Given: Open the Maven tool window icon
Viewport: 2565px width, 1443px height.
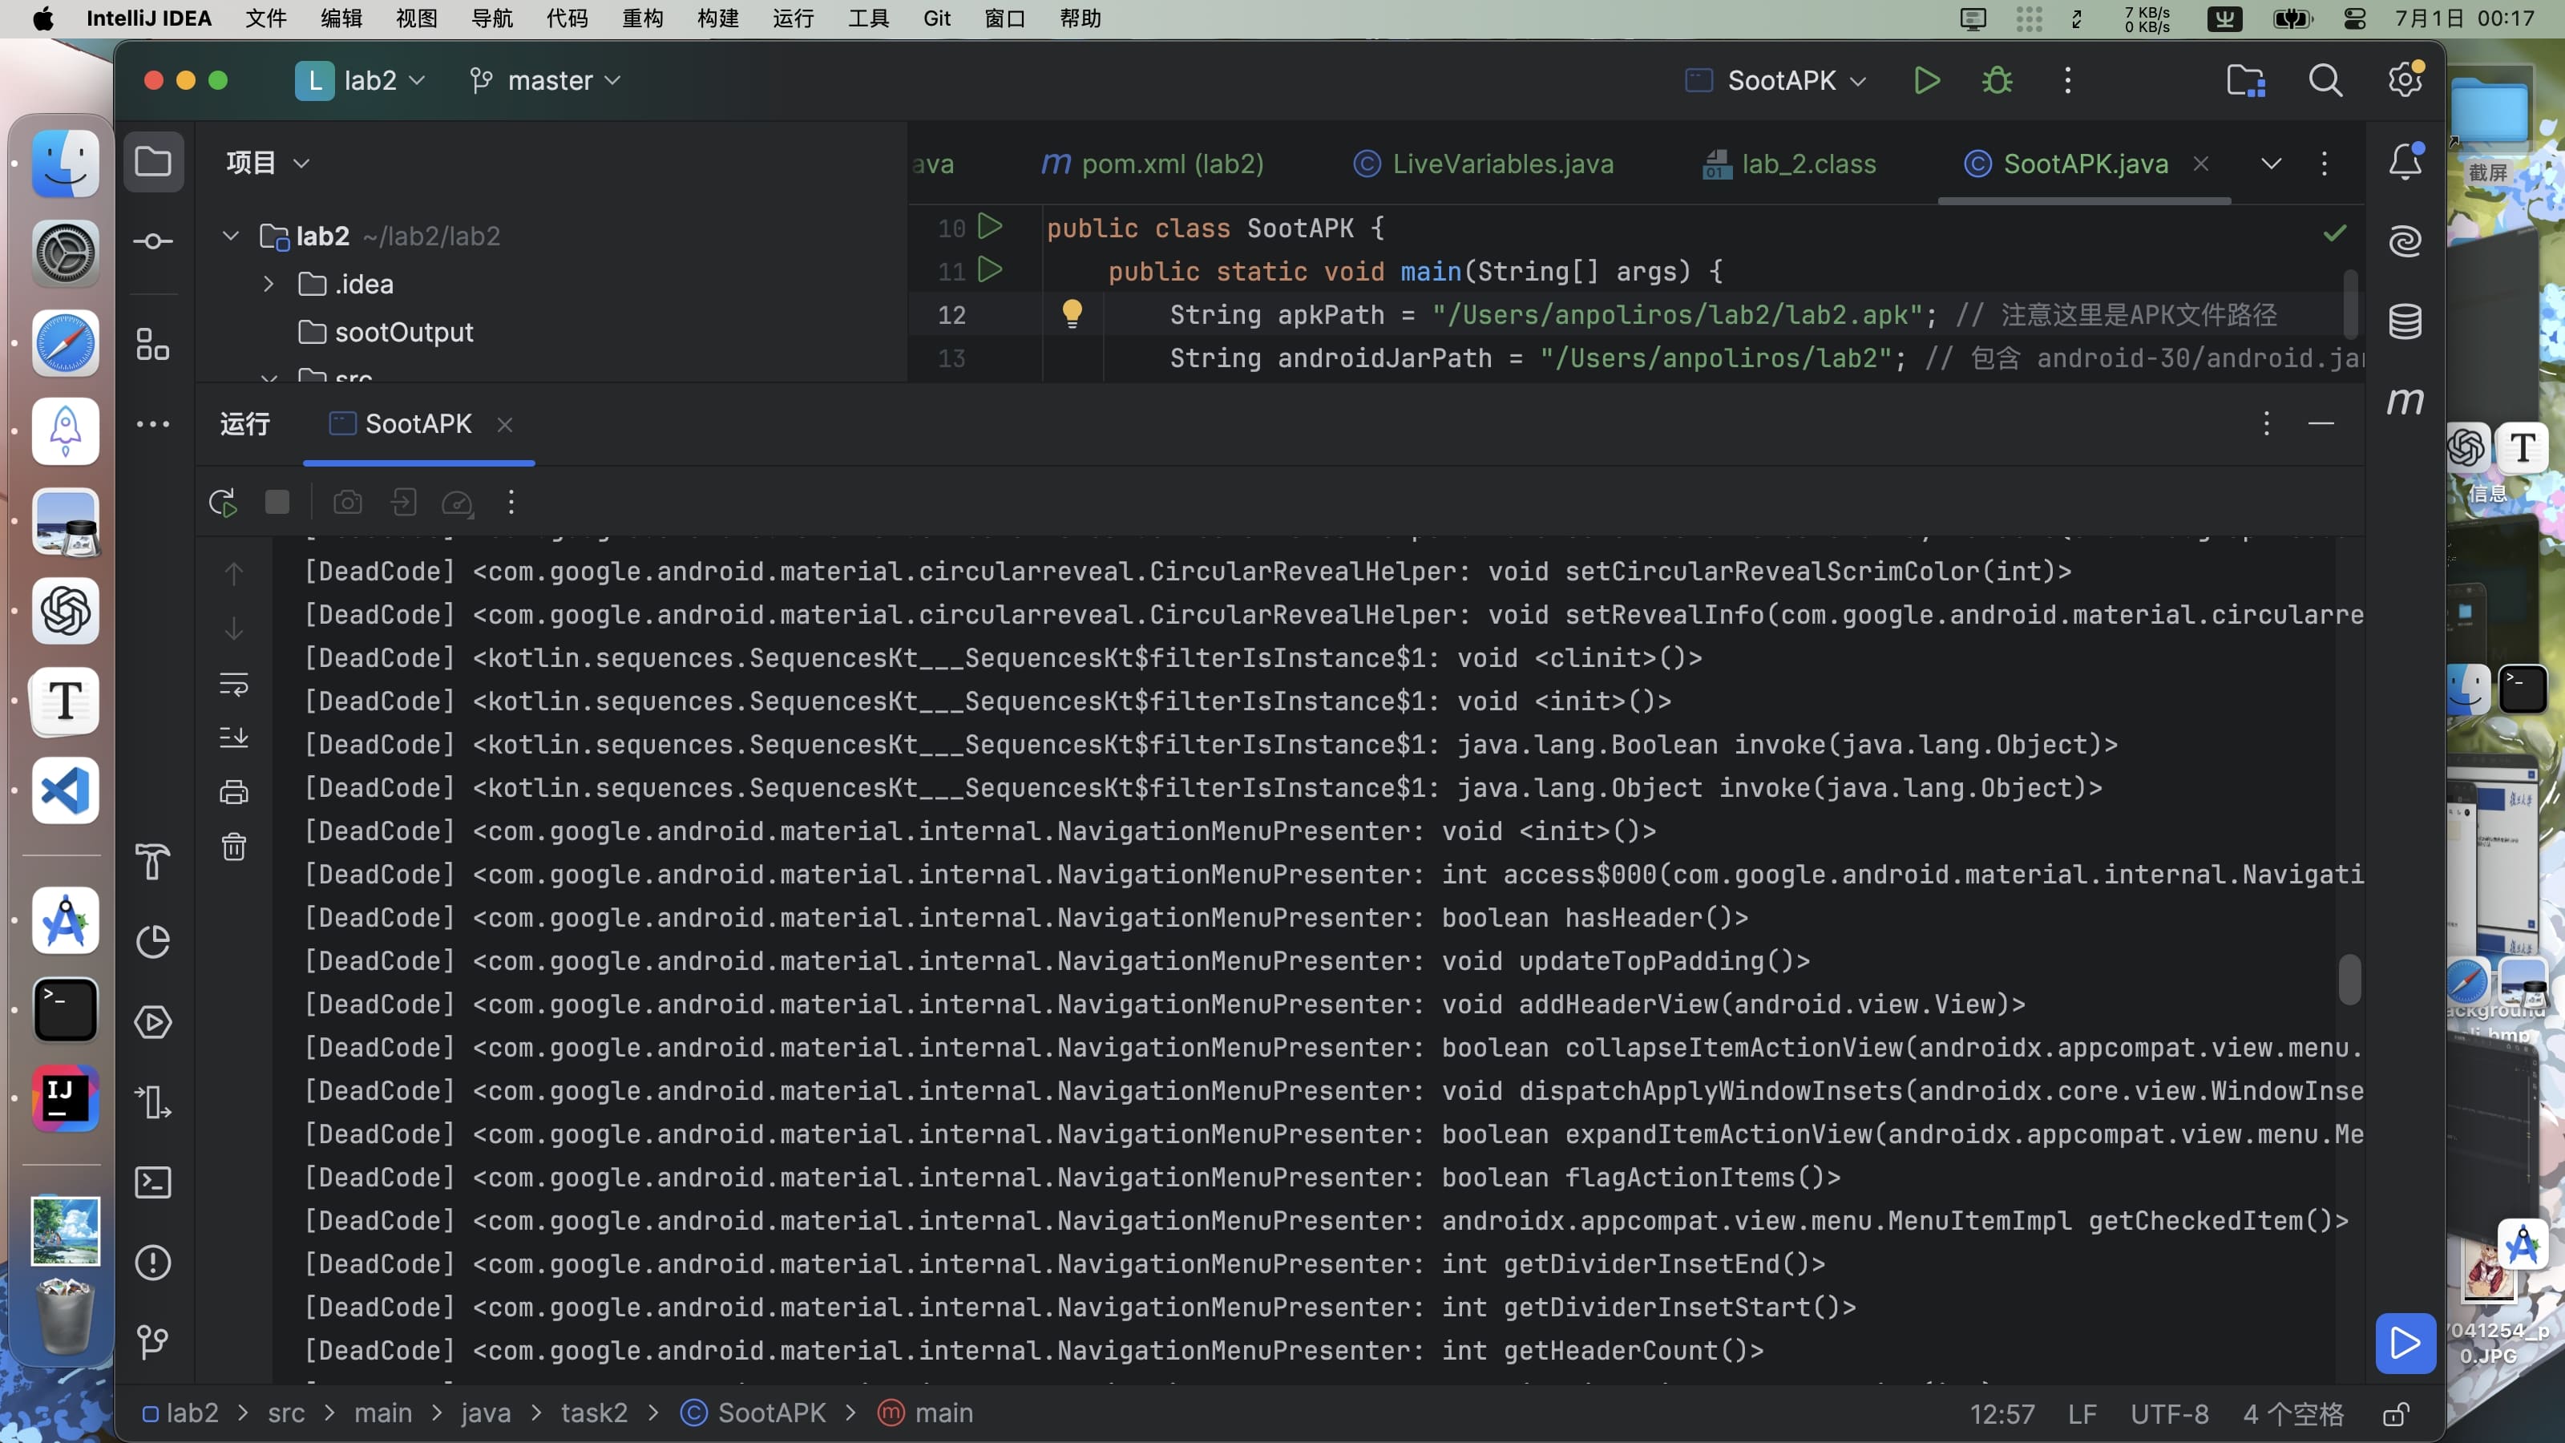Looking at the screenshot, I should coord(2405,402).
